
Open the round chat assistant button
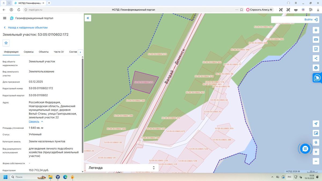pyautogui.click(x=305, y=149)
